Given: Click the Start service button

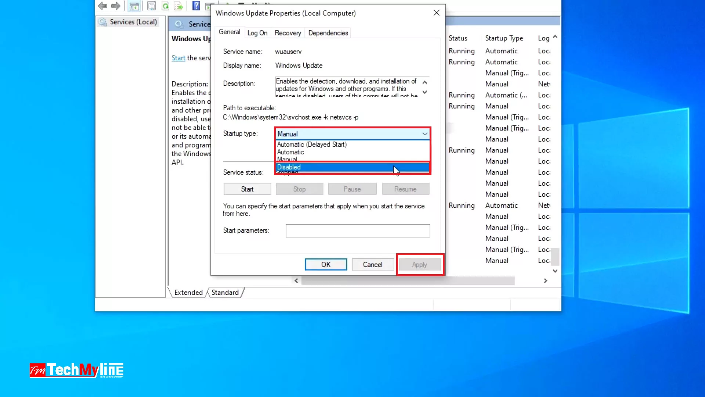Looking at the screenshot, I should point(247,189).
